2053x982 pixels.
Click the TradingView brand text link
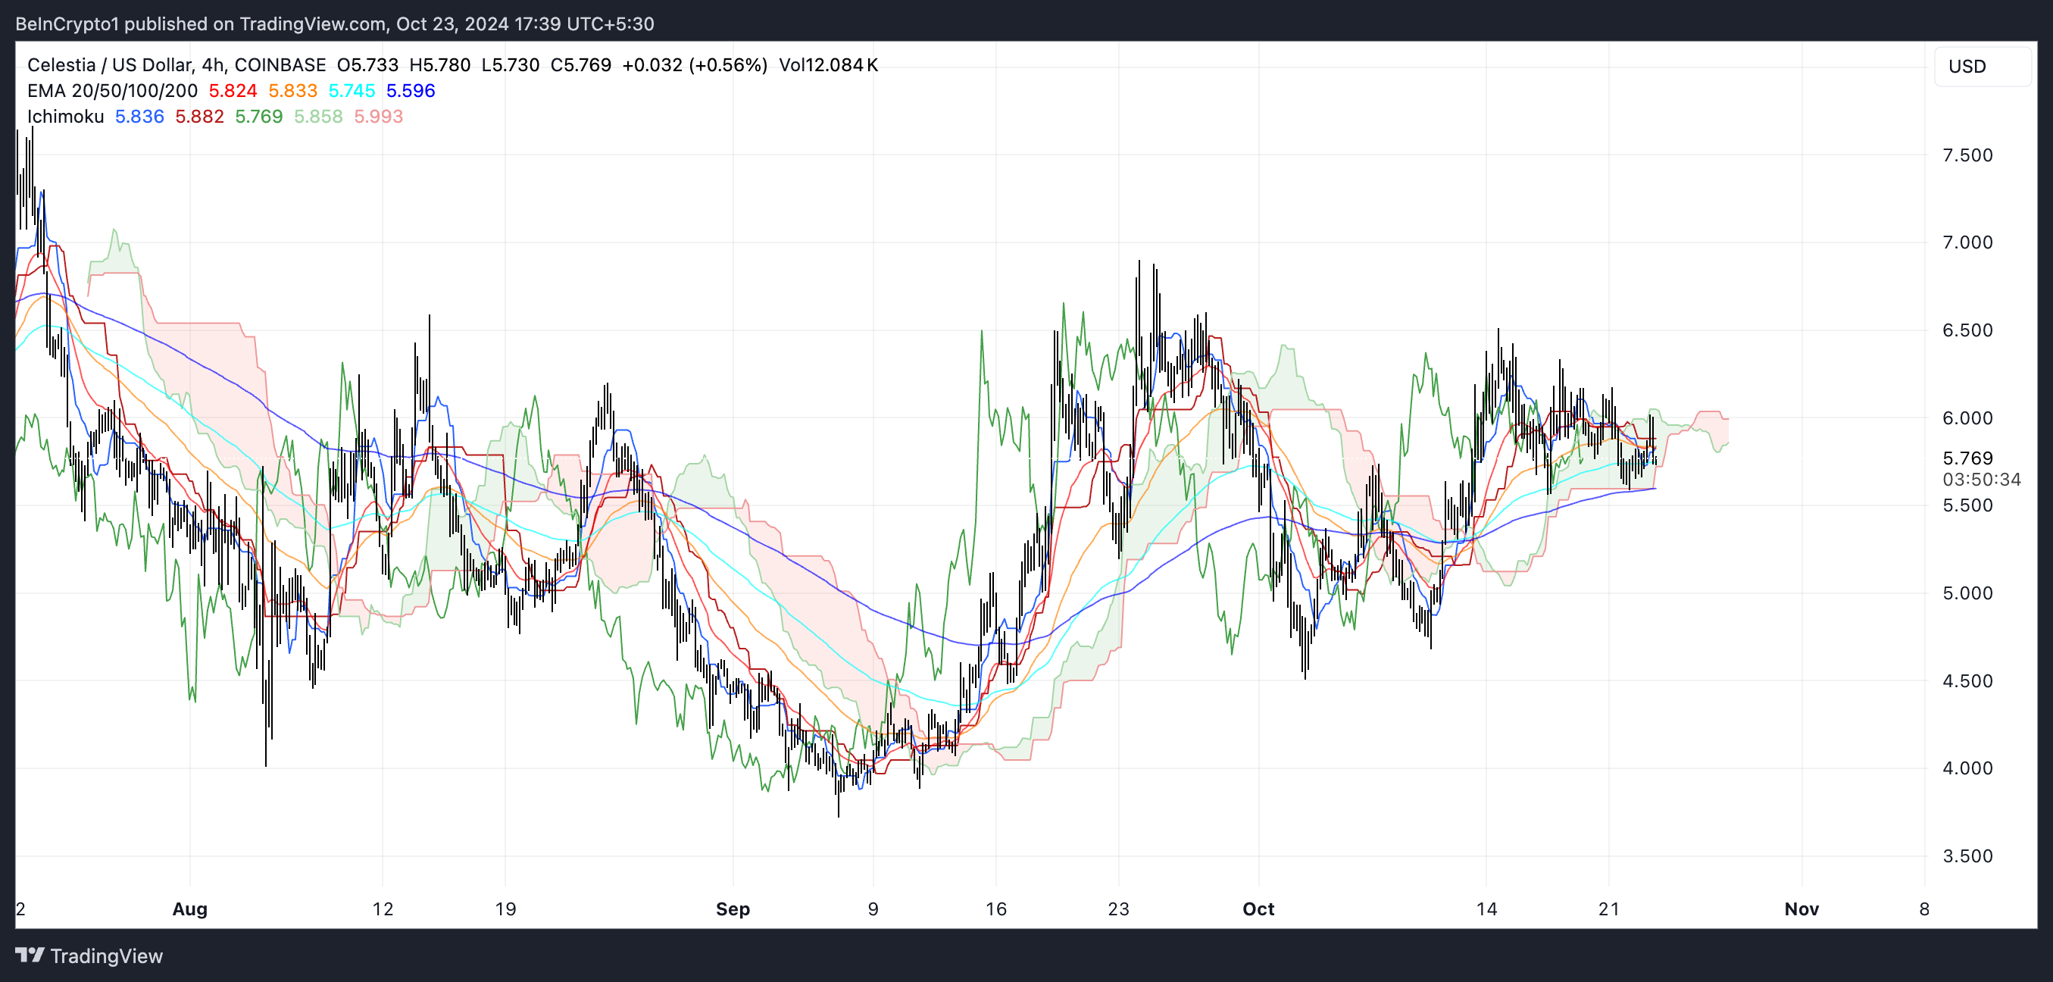(106, 955)
